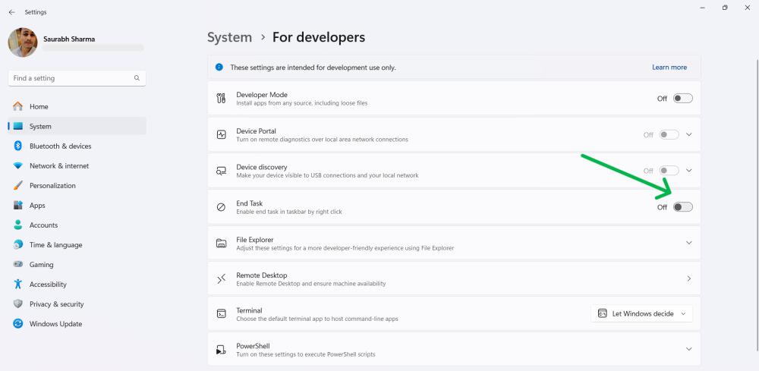Click the Accessibility figure icon

point(17,285)
